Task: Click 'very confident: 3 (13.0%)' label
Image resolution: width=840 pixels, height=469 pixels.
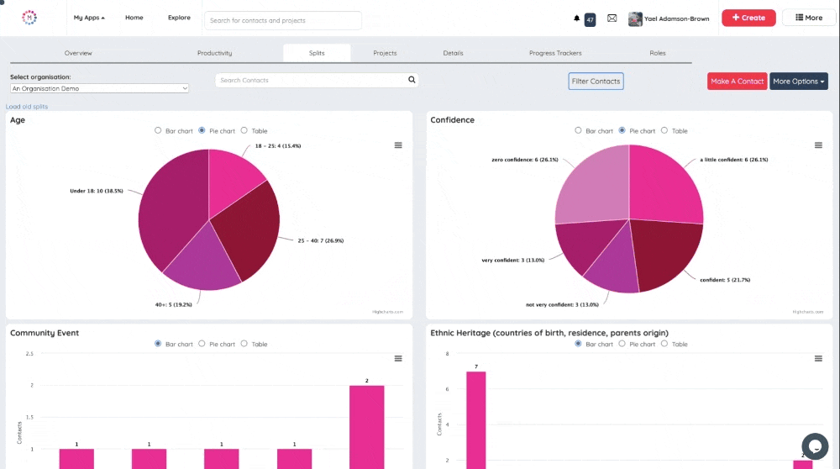Action: coord(512,260)
